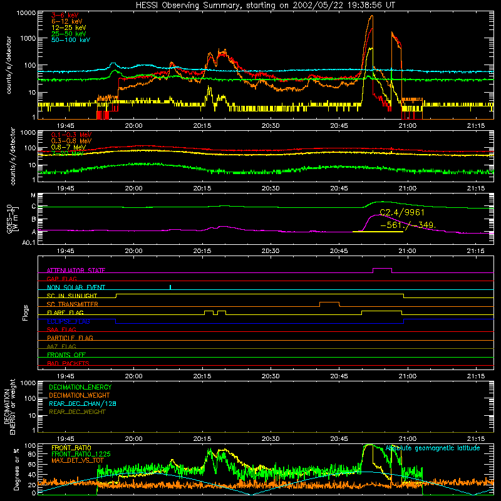Click the Flags axis label

click(26, 312)
